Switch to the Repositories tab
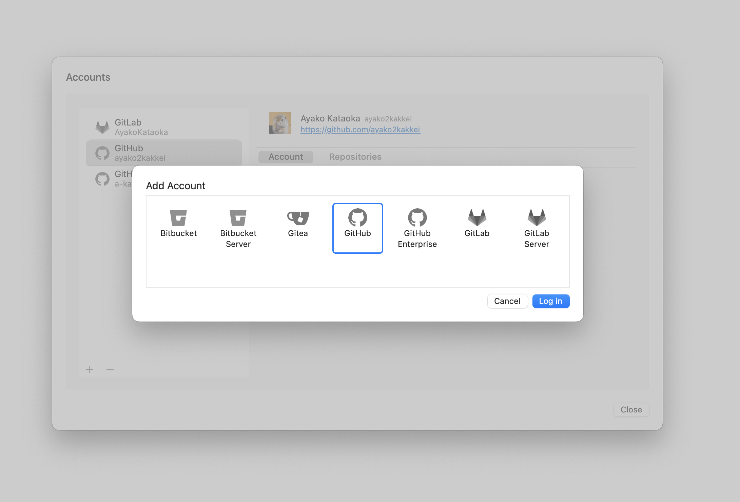 tap(355, 157)
